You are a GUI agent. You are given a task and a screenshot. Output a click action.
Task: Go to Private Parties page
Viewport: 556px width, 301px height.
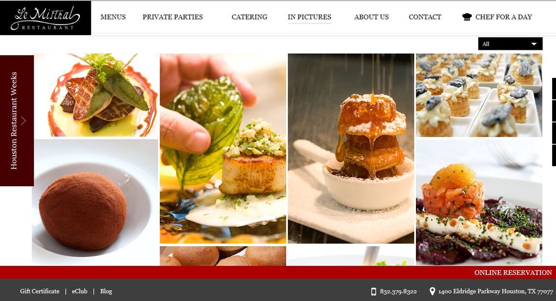pos(173,17)
